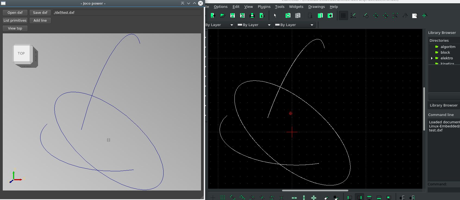Click the Previous View icon
The image size is (460, 200).
(x=405, y=15)
